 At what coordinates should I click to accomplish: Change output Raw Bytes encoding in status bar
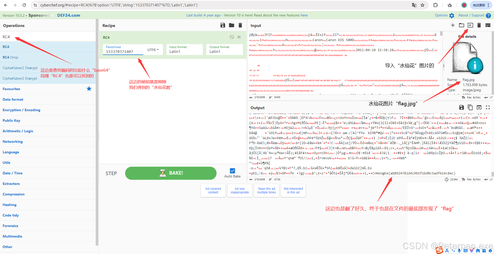tap(471, 180)
